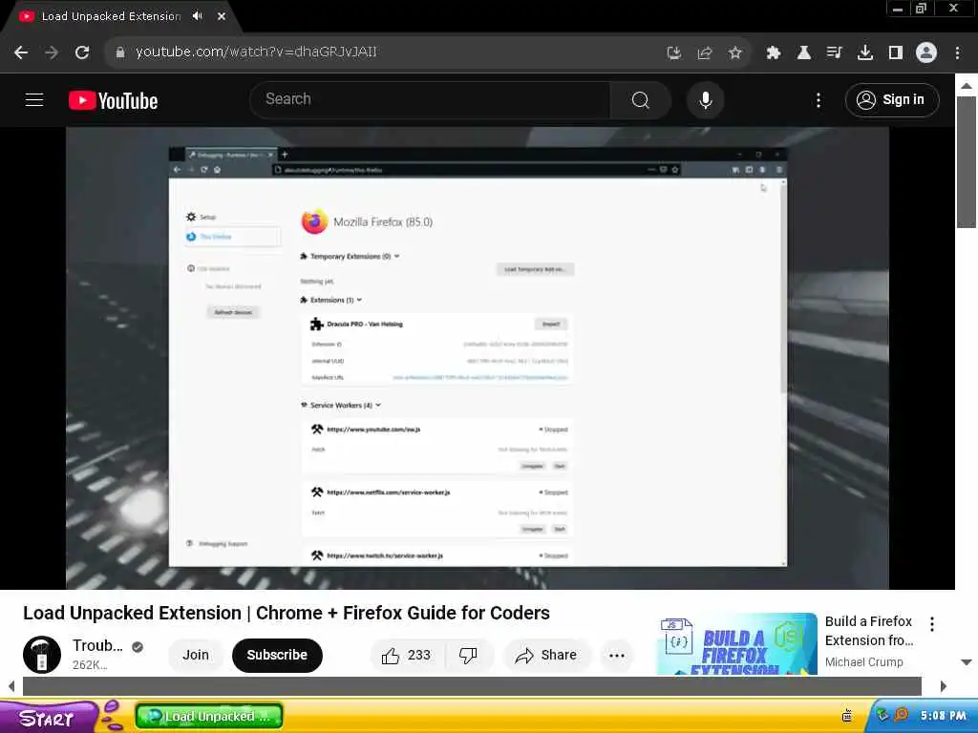Click the channel name beside the avatar
This screenshot has width=978, height=733.
97,646
